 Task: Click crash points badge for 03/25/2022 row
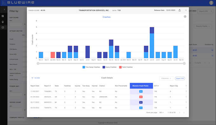coord(141,108)
